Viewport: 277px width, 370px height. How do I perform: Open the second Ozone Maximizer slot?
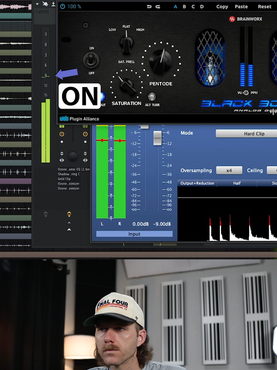tap(69, 188)
